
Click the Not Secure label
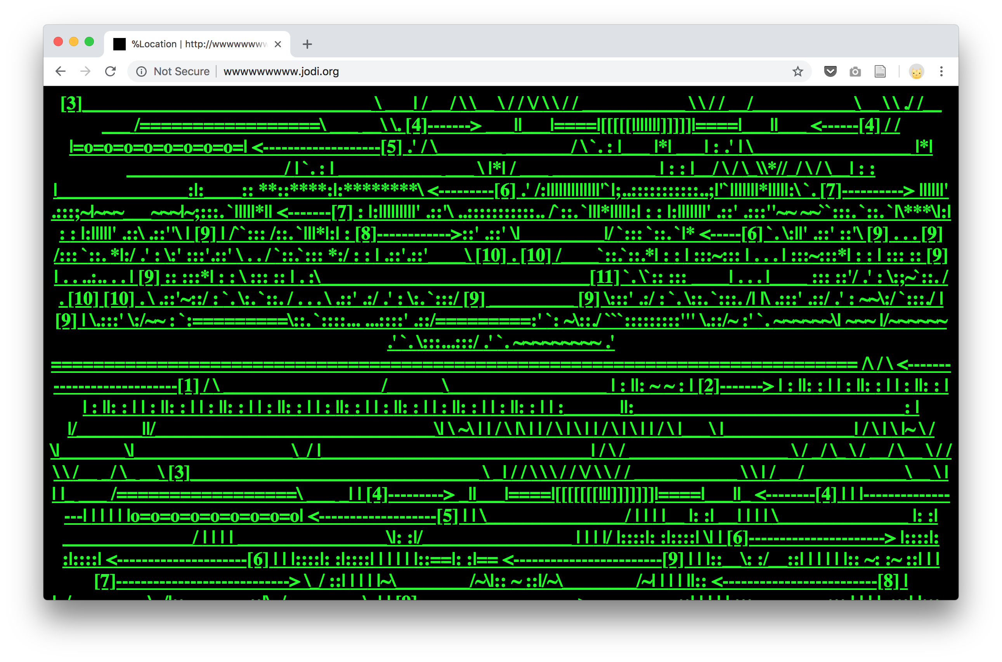click(x=181, y=71)
